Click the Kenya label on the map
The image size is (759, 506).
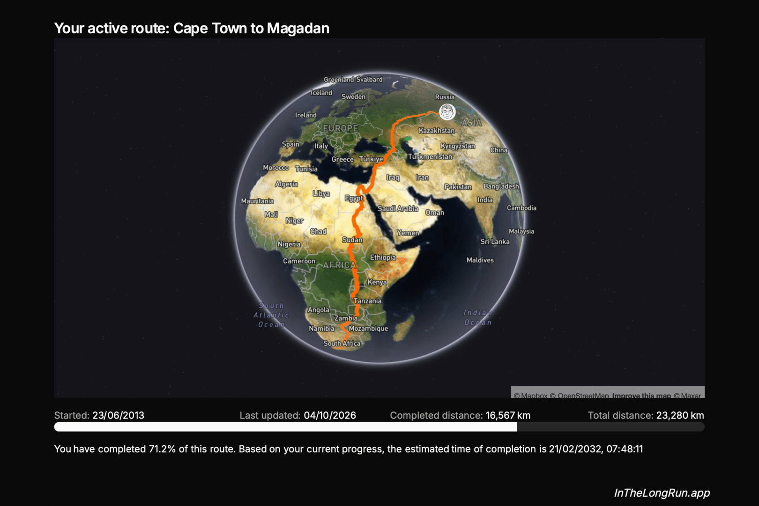pyautogui.click(x=377, y=282)
